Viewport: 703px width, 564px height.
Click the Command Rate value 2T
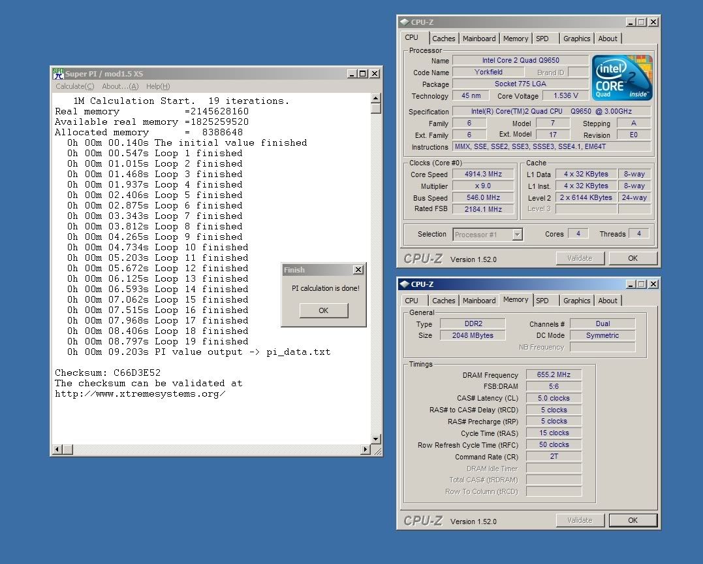point(554,456)
